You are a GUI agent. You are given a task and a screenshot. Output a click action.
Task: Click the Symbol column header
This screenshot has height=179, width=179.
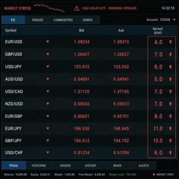pyautogui.click(x=11, y=30)
